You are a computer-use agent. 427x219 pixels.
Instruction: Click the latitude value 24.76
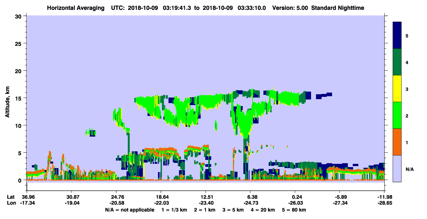116,197
